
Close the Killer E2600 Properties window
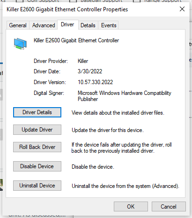pos(182,9)
